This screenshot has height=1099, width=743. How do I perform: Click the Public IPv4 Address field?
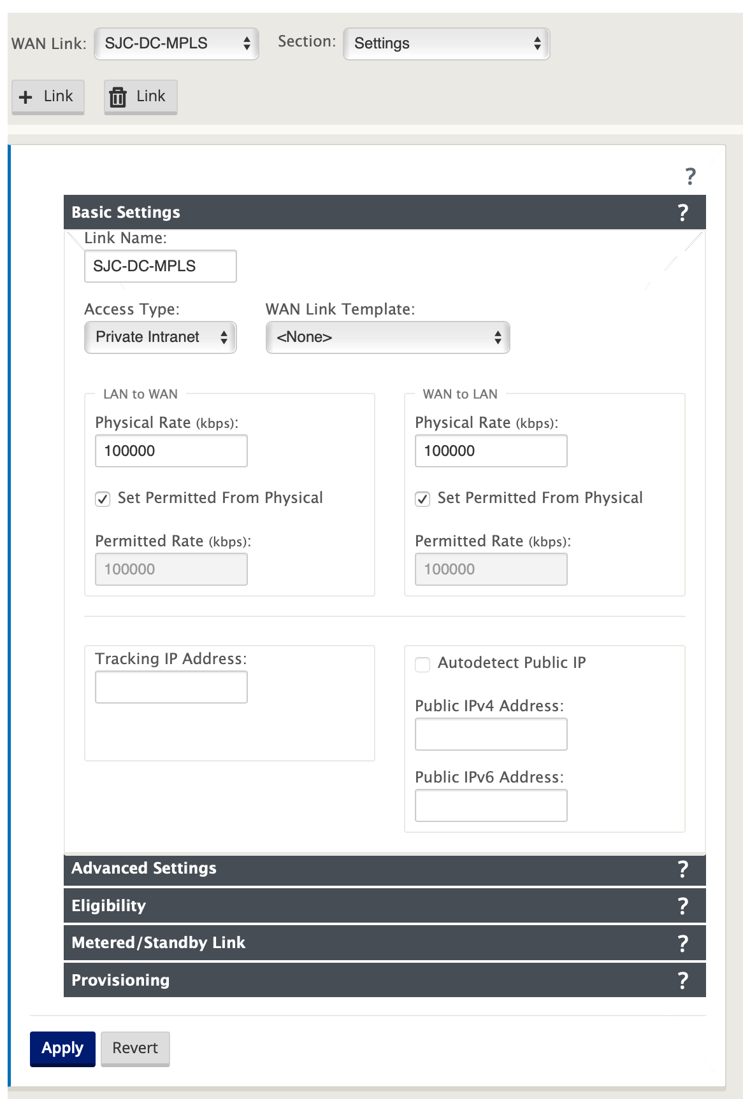click(491, 734)
